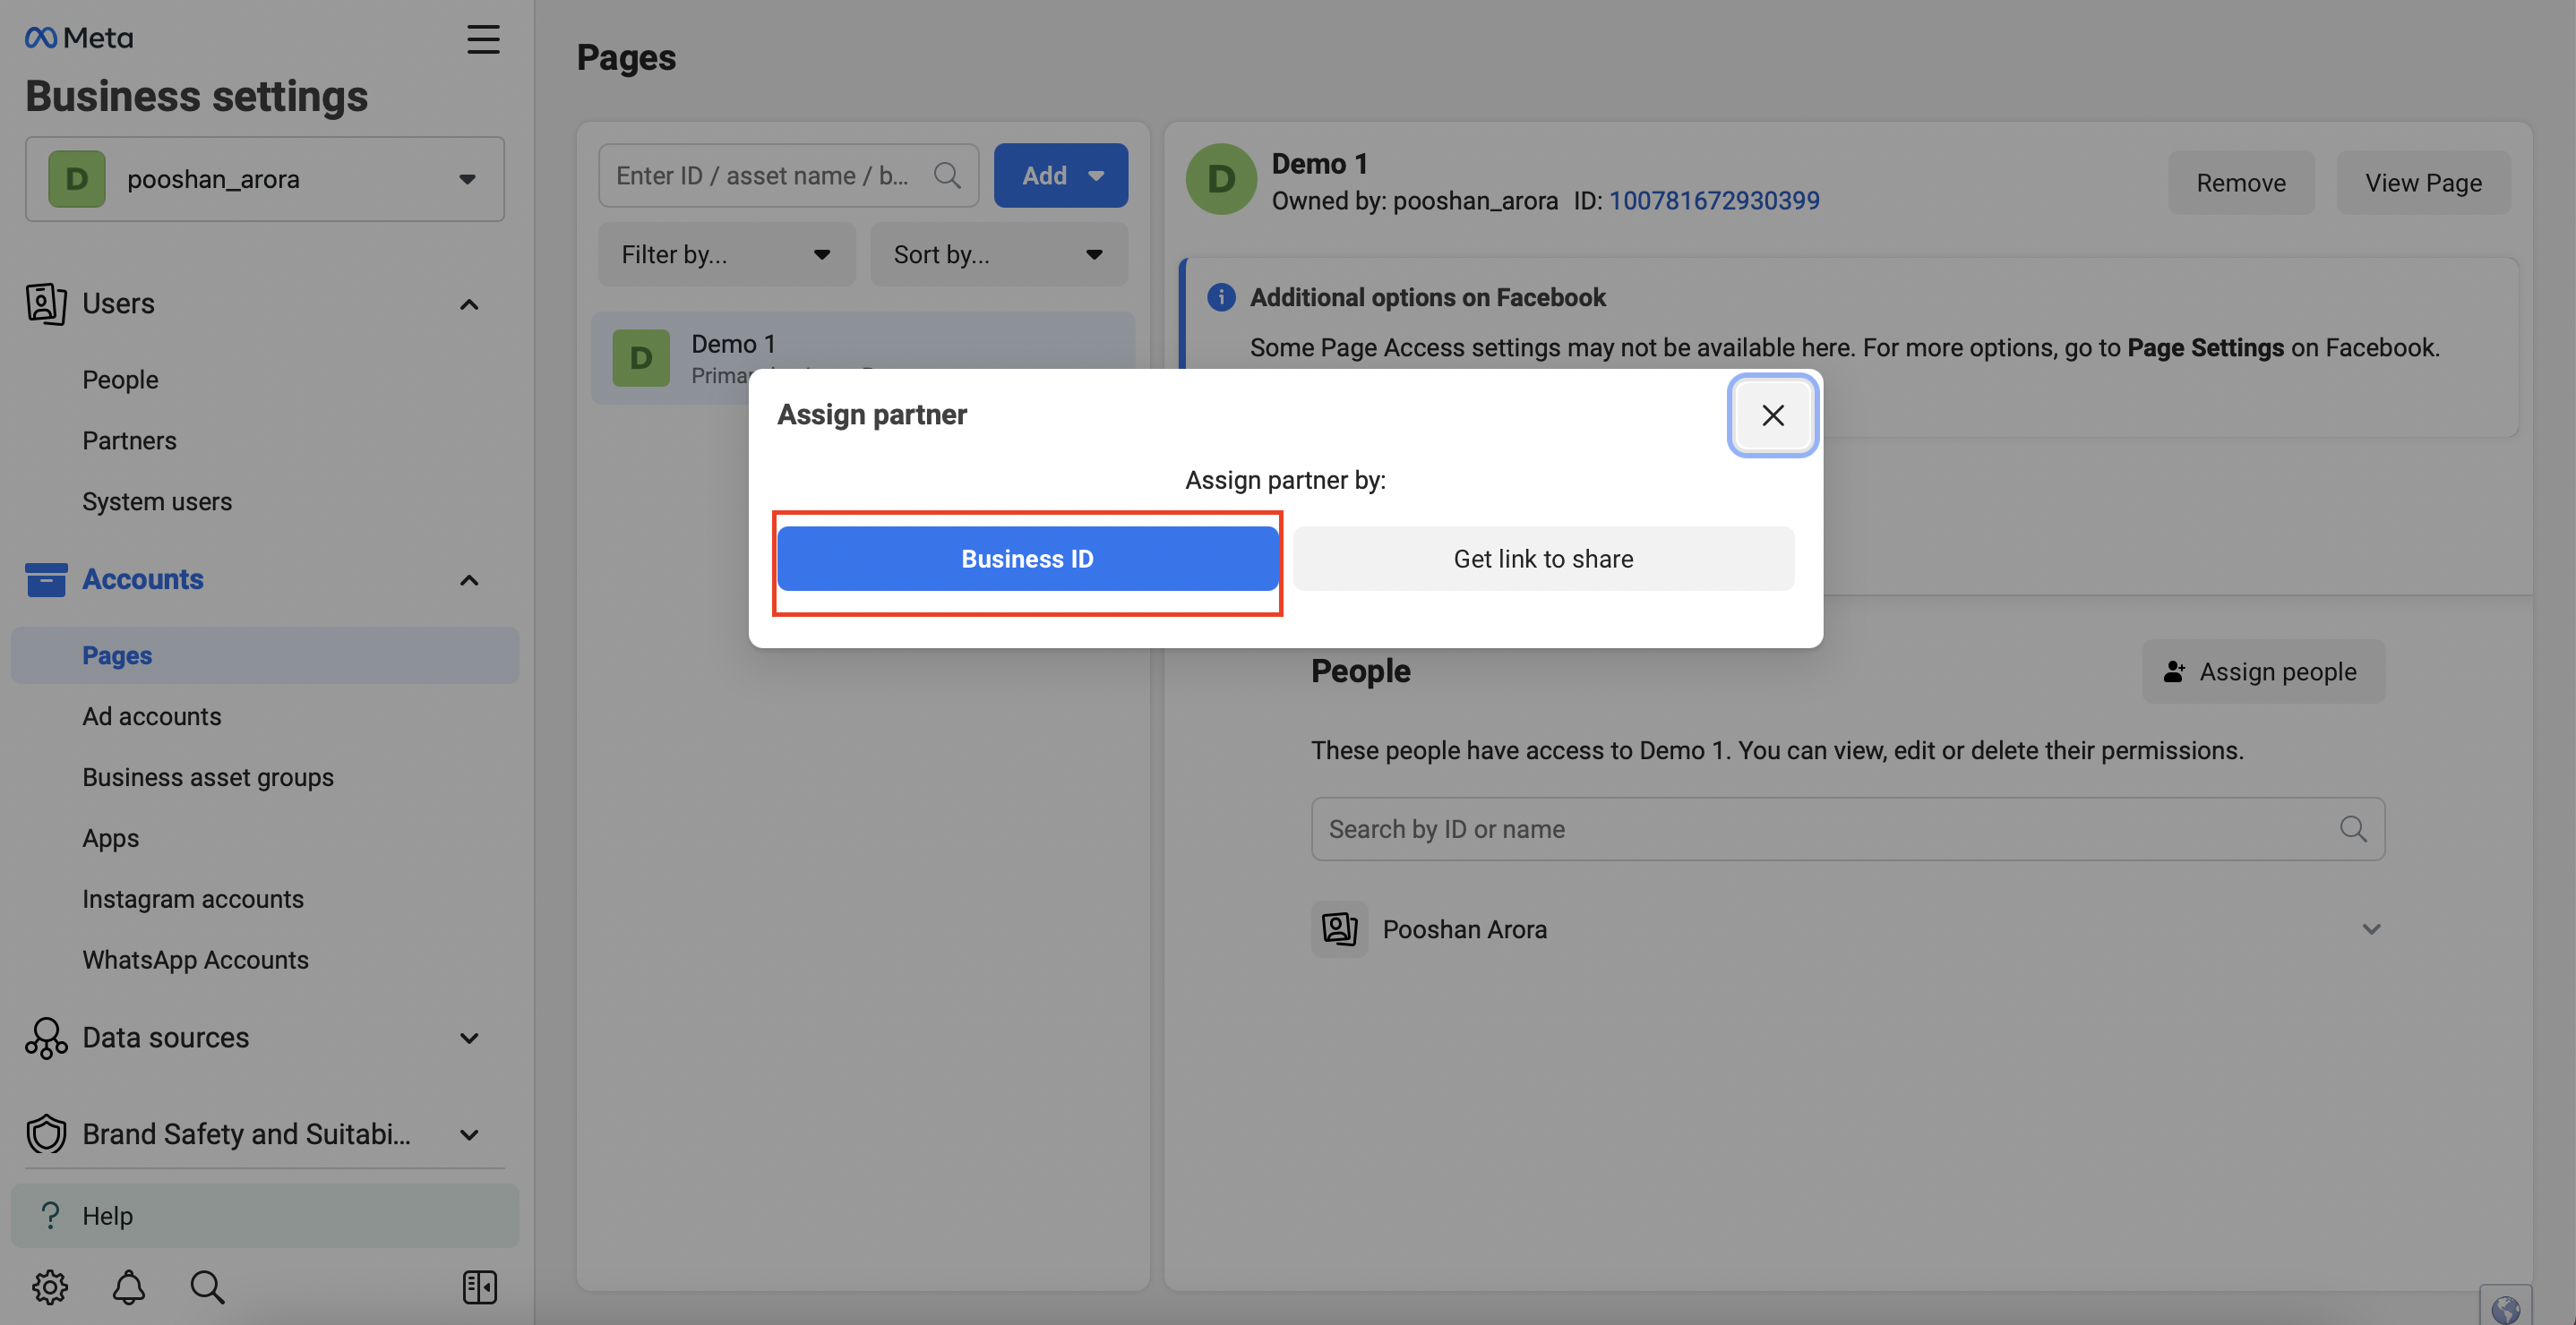Viewport: 2576px width, 1325px height.
Task: Open the Filter by dropdown
Action: (727, 255)
